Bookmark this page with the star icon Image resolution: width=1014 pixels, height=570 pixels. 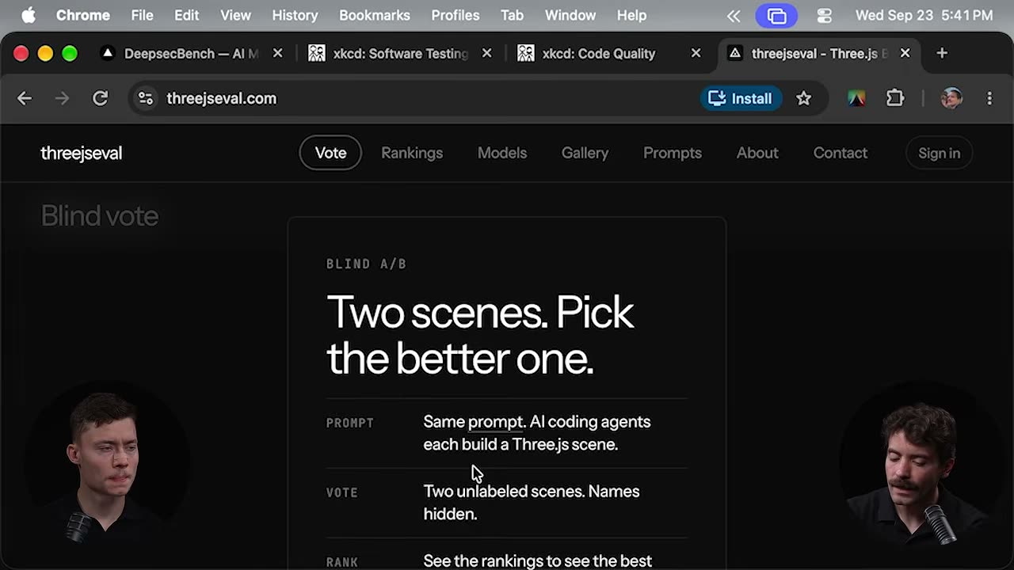(x=804, y=98)
